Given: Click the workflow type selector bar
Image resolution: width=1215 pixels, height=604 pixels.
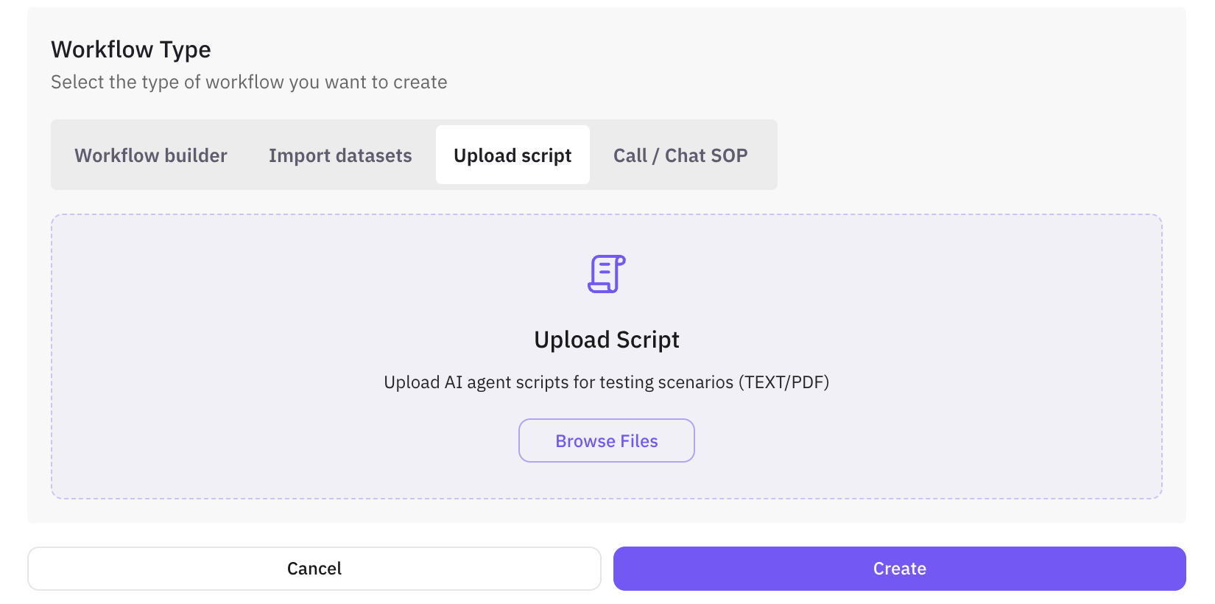Looking at the screenshot, I should (414, 155).
